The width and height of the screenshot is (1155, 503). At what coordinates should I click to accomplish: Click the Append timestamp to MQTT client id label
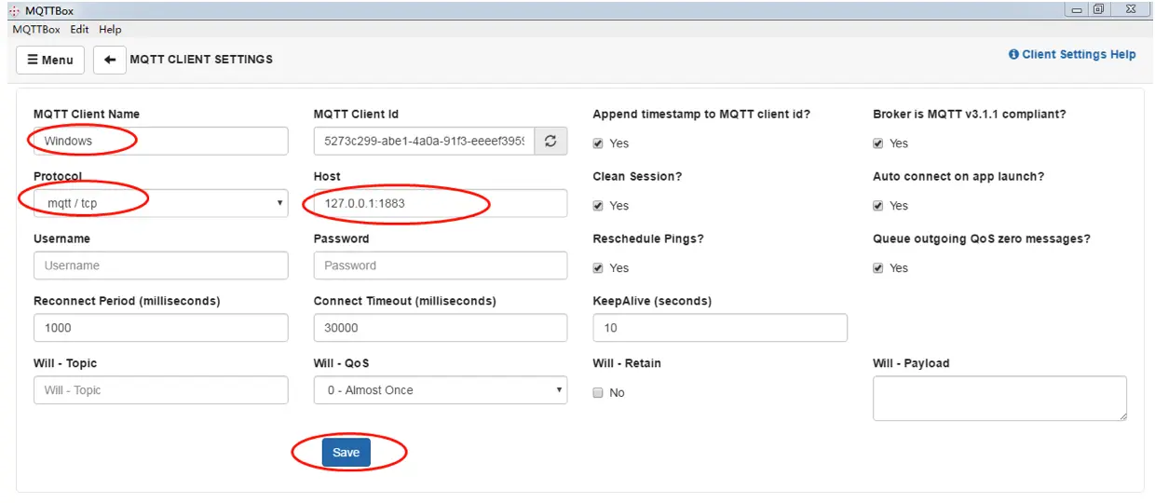pyautogui.click(x=701, y=115)
